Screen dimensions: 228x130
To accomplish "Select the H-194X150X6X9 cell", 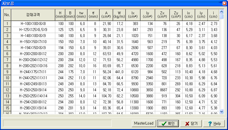I will [33, 48].
